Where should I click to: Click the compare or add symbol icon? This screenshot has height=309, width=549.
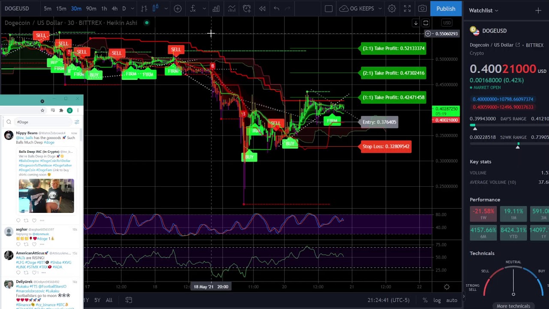point(178,9)
